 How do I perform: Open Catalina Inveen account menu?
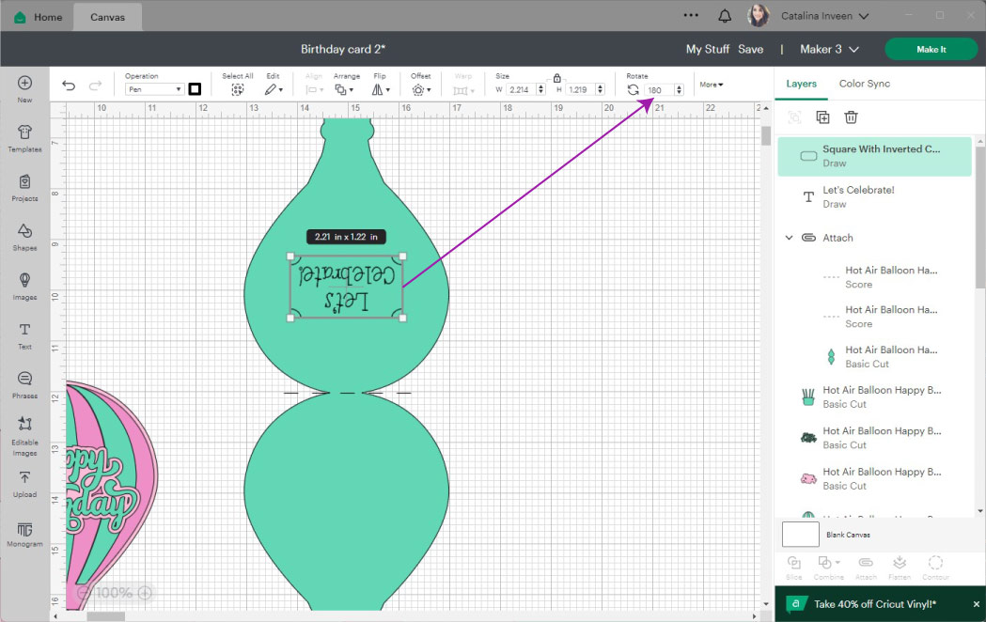tap(824, 16)
